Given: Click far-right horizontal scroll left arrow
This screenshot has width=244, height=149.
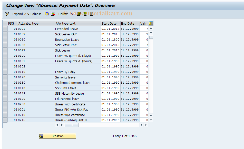Looking at the screenshot, I should (141, 125).
